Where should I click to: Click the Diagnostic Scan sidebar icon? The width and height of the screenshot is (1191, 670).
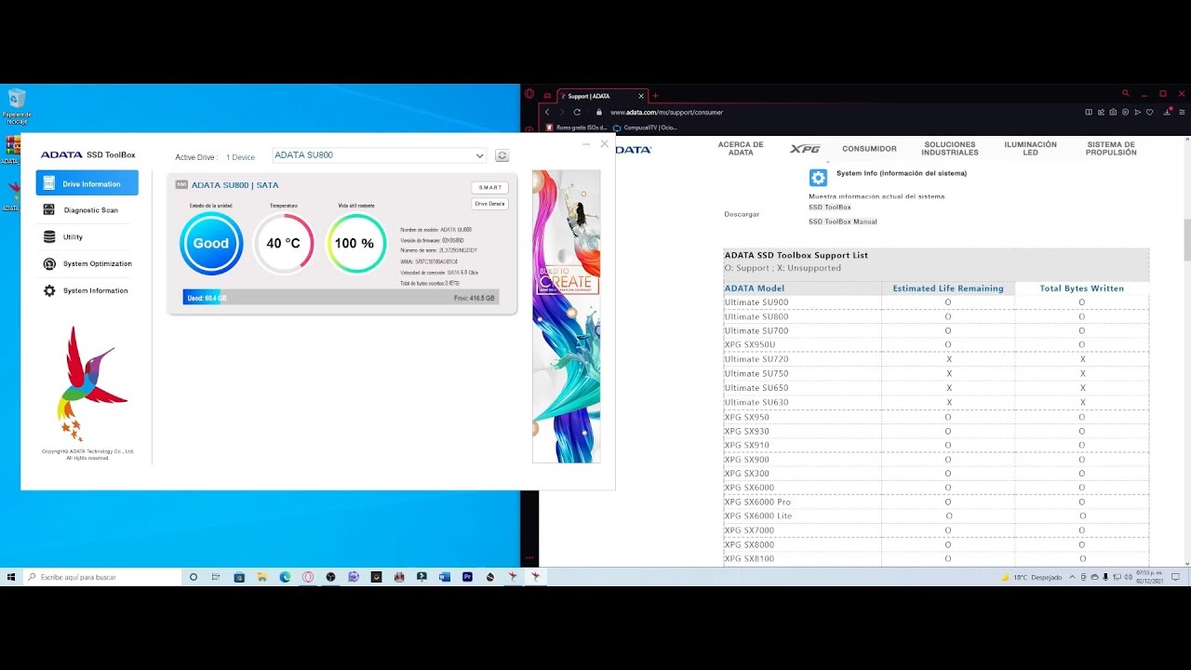point(49,210)
